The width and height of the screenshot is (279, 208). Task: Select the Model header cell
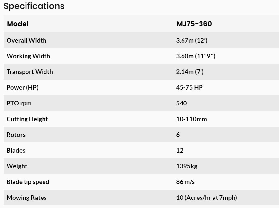18,24
